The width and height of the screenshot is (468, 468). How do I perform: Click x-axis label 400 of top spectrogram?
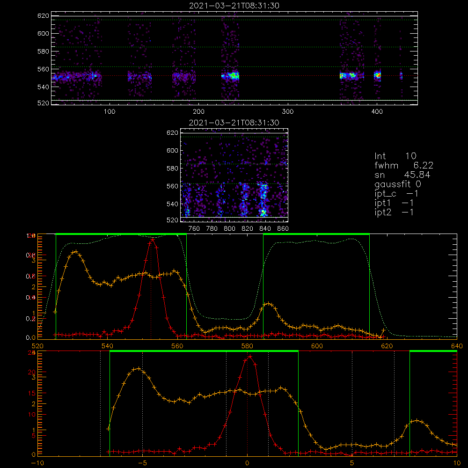point(377,112)
